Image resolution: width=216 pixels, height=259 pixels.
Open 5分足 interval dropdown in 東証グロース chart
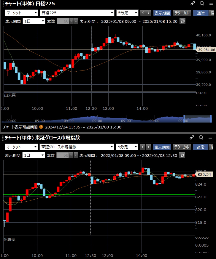point(127,147)
